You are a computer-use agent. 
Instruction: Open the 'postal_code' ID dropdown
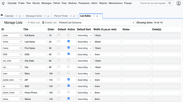coord(12,80)
